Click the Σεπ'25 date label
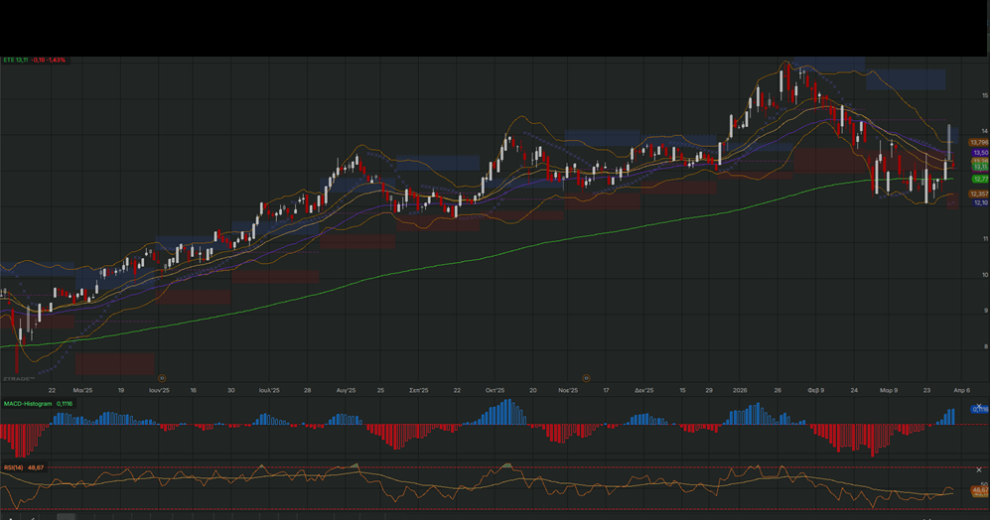The height and width of the screenshot is (520, 990). (419, 391)
